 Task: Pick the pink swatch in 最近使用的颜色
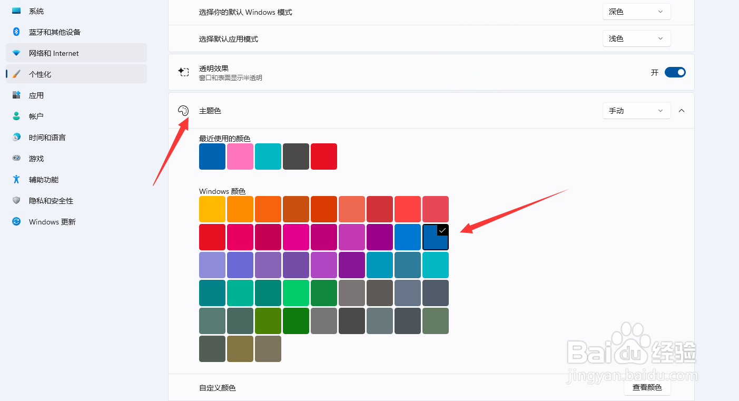click(240, 157)
